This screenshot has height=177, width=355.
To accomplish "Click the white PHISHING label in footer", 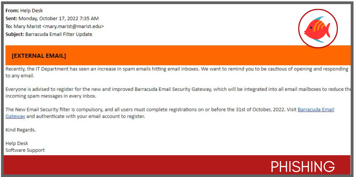I will [x=303, y=166].
